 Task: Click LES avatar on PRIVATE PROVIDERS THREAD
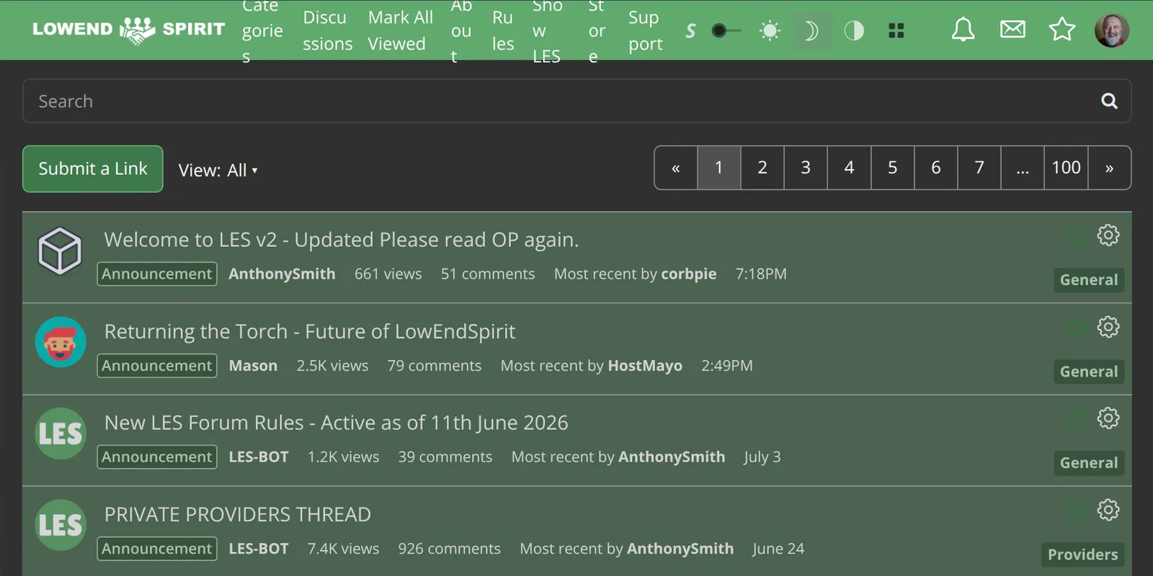click(61, 525)
